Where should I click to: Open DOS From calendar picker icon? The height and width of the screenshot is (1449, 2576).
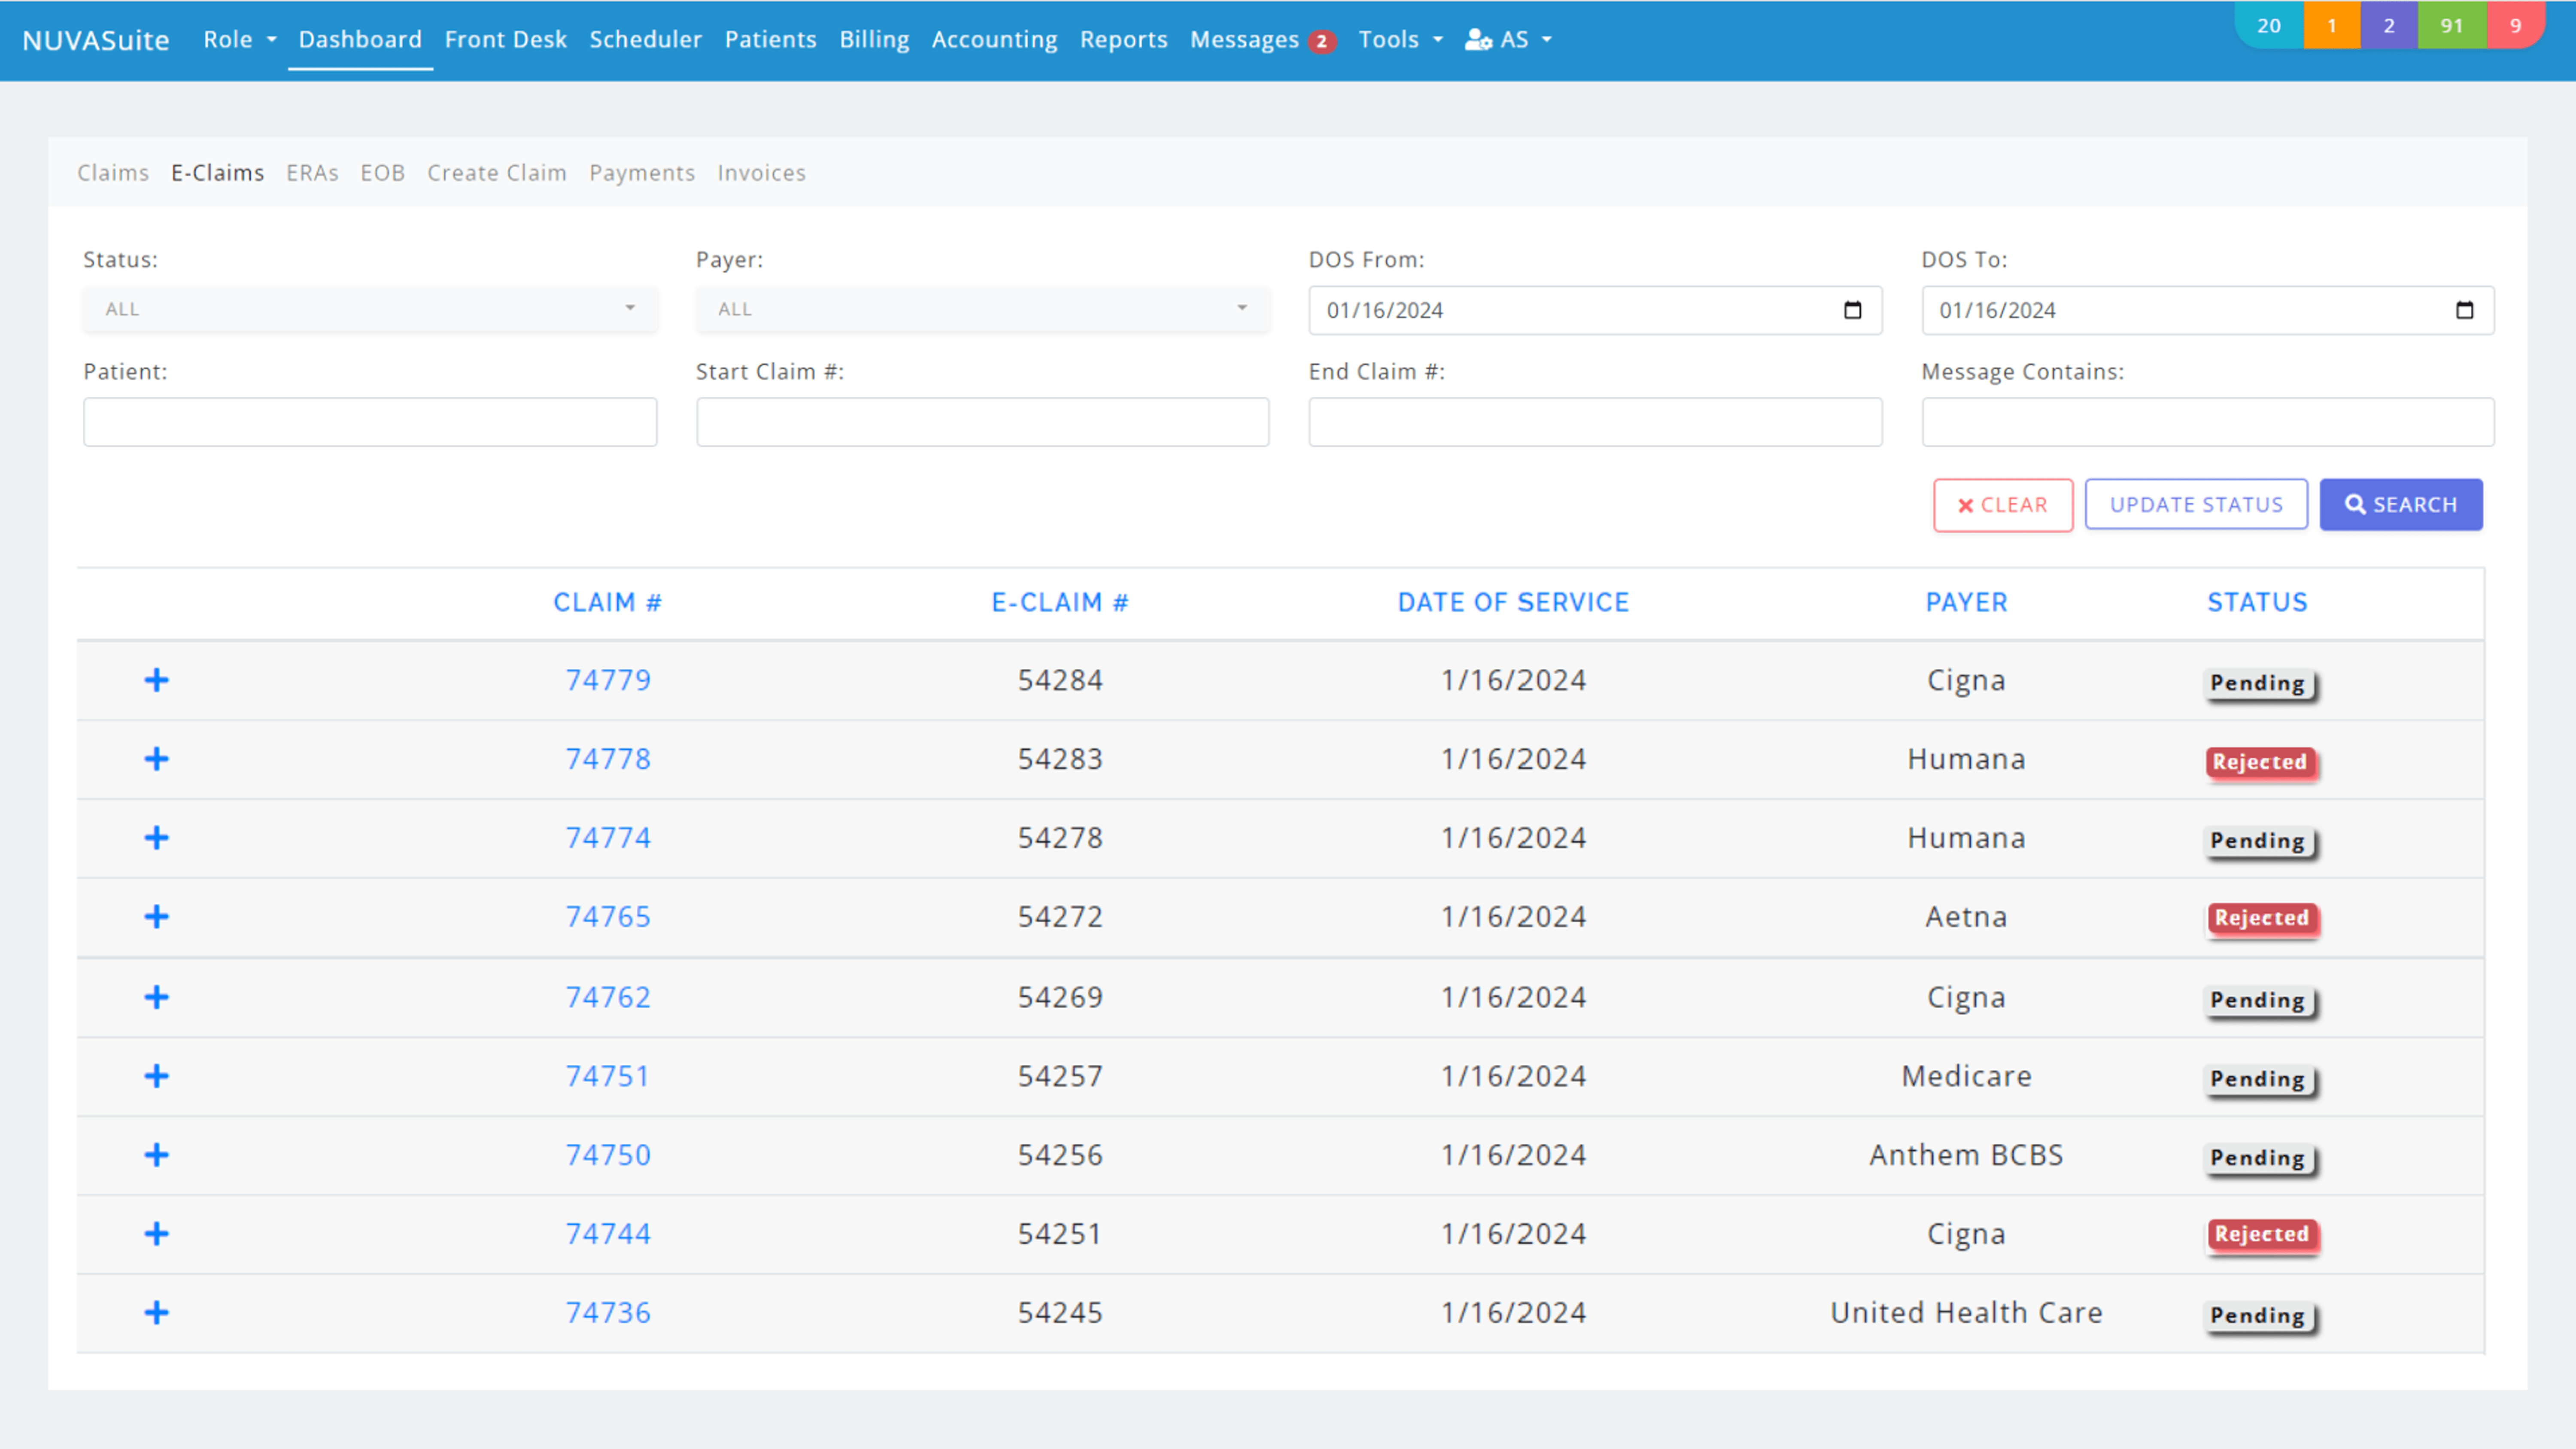[1852, 310]
